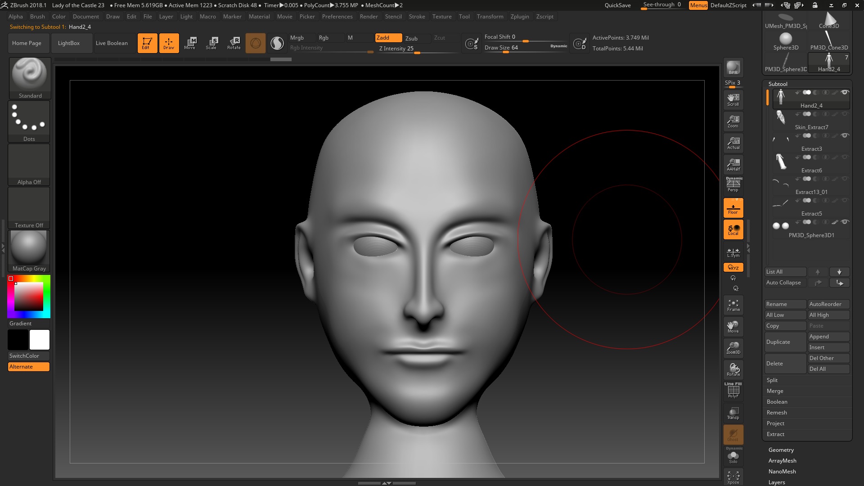Click SwitchColor button

29,356
